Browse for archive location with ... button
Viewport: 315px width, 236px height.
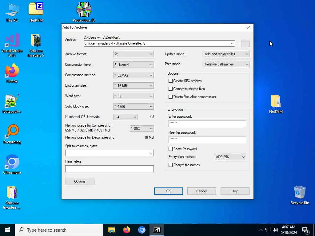click(x=245, y=43)
